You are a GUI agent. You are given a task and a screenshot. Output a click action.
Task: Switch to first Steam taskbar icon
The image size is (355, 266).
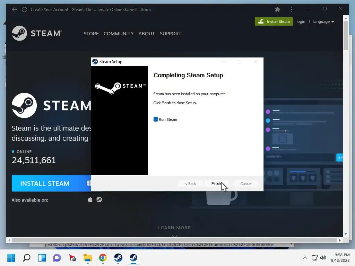point(118,258)
